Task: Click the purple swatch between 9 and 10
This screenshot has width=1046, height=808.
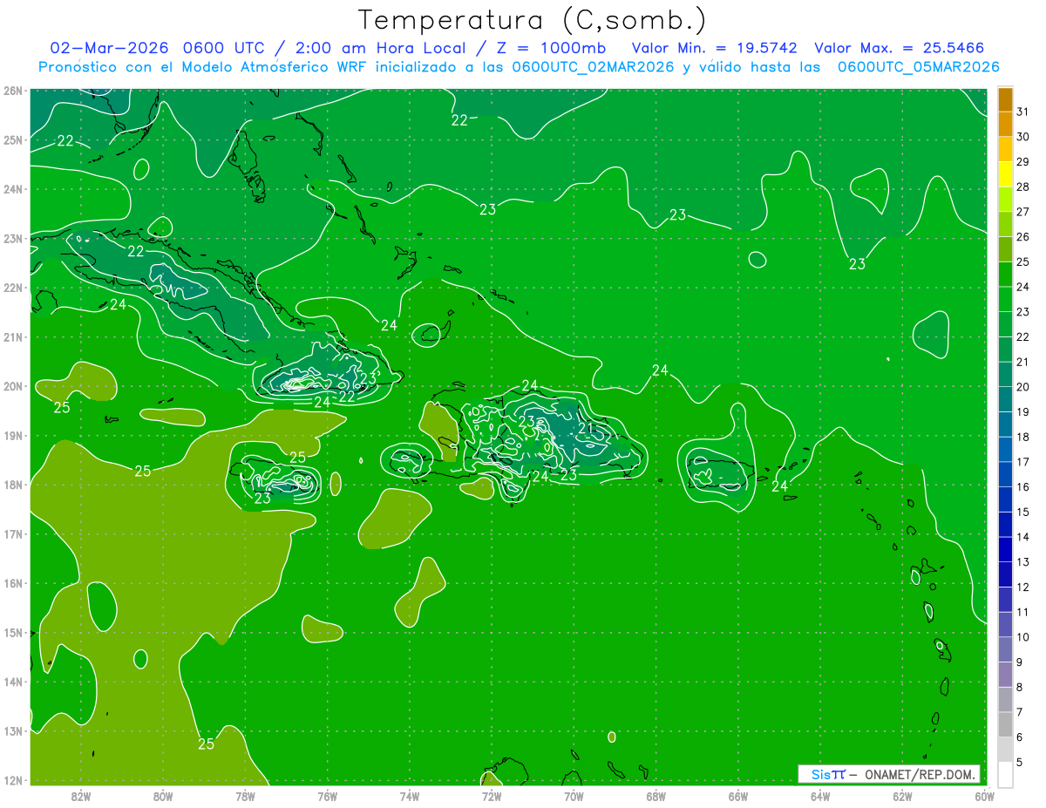Action: 1005,650
